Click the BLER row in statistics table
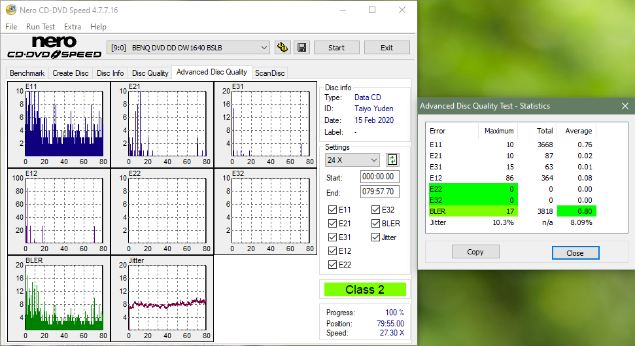This screenshot has width=635, height=346. tap(513, 211)
